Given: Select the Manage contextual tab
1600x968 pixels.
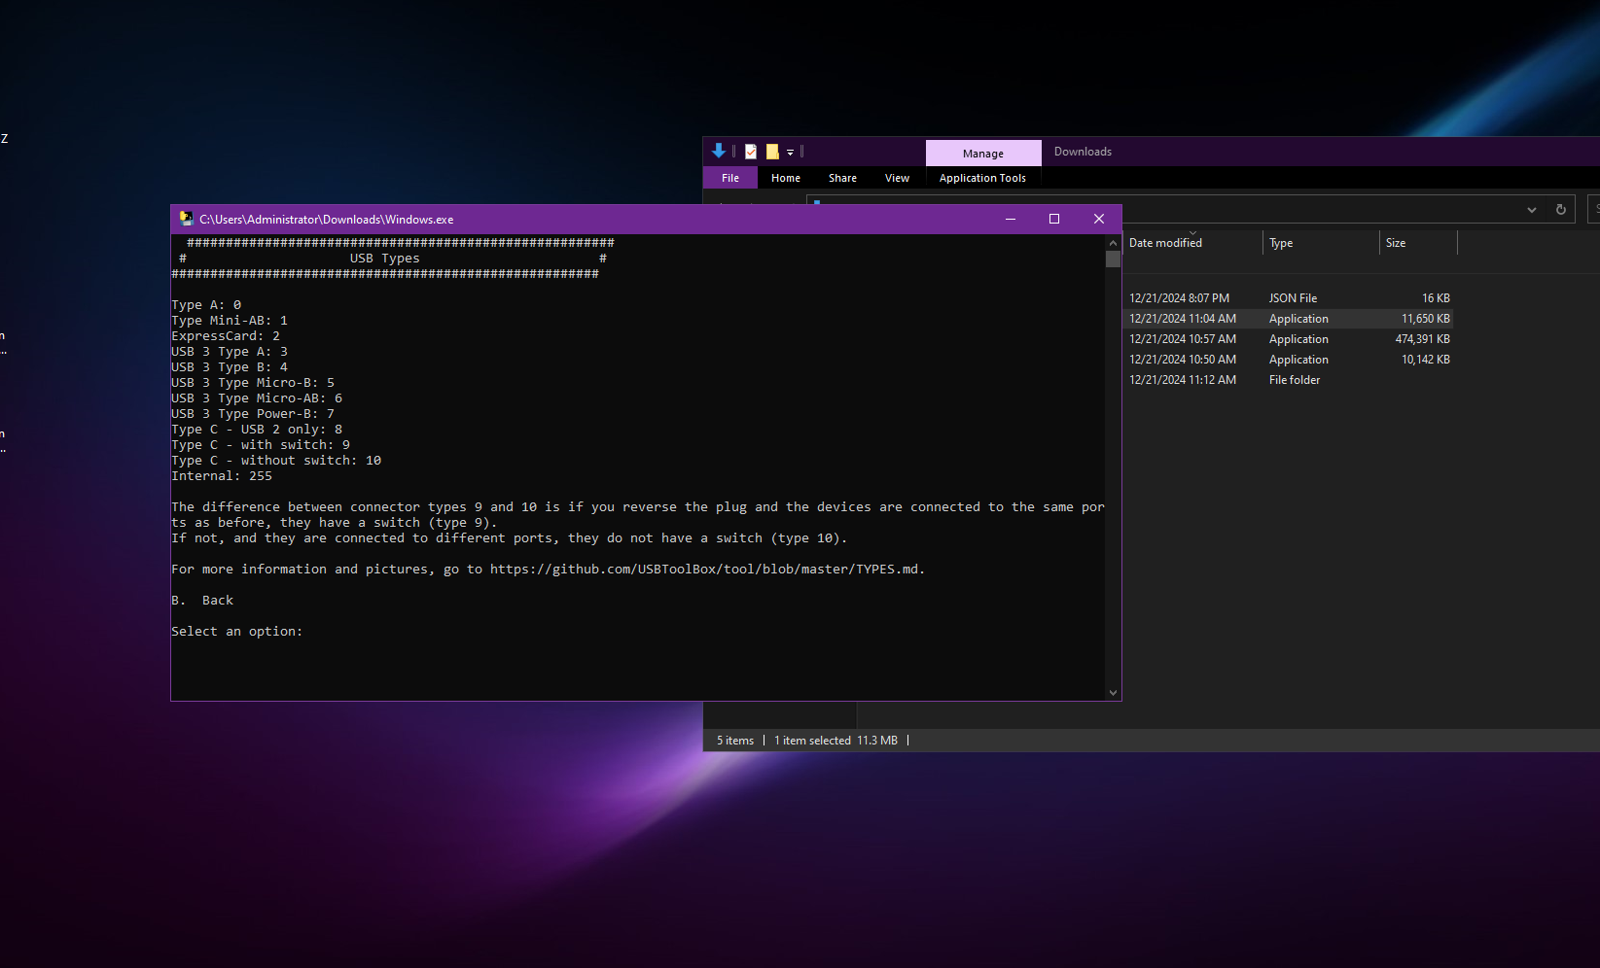Looking at the screenshot, I should pos(982,154).
